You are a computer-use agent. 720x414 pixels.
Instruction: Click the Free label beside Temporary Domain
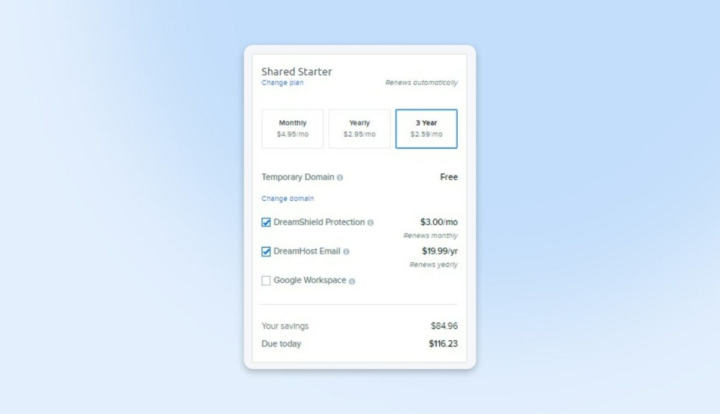click(448, 177)
